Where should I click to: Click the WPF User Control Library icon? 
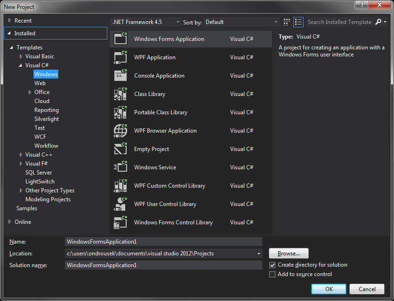[121, 204]
